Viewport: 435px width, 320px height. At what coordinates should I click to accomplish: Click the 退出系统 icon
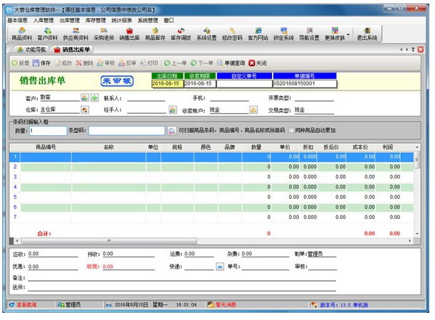(367, 34)
